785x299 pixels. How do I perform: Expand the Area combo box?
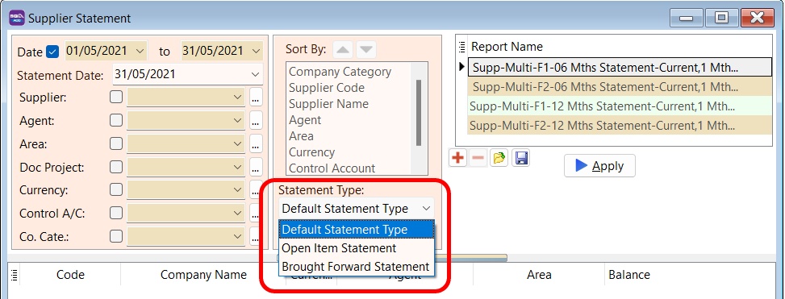(238, 144)
